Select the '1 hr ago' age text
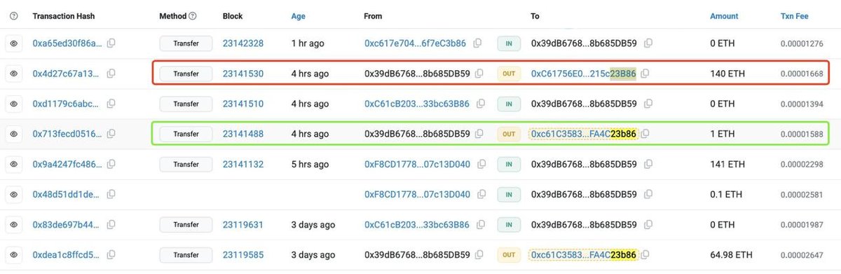The width and height of the screenshot is (841, 274). [x=308, y=43]
